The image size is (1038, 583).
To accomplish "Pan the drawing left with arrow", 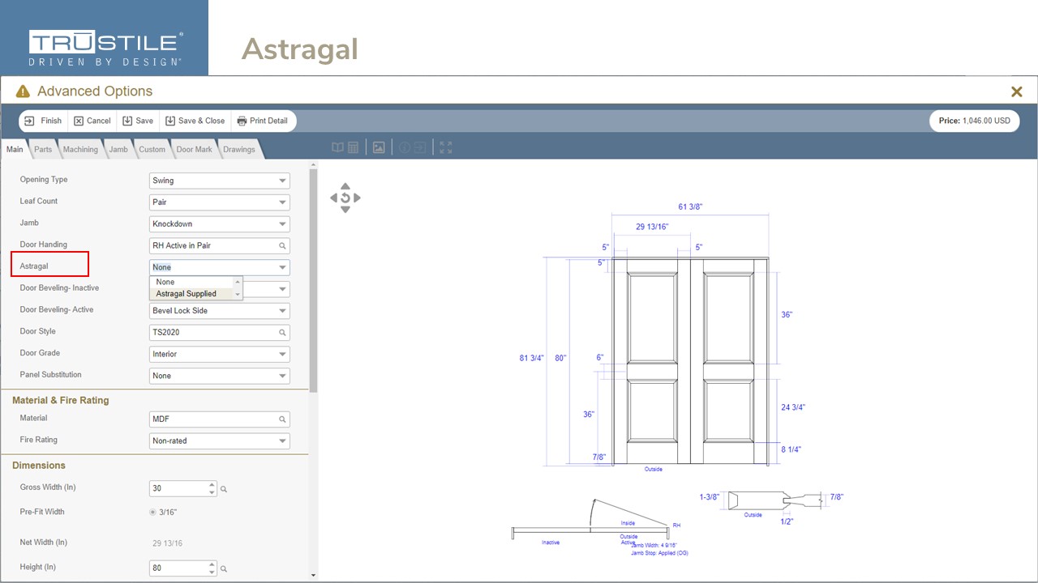I will coord(333,198).
